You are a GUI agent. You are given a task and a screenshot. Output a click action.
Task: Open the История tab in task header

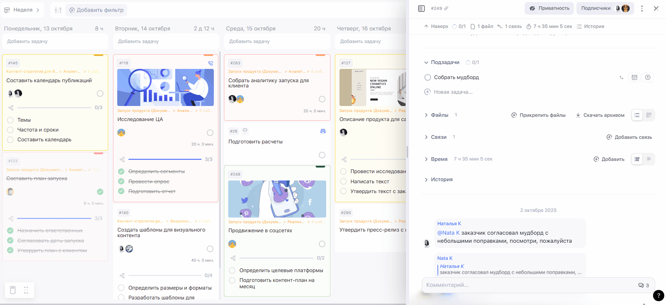coord(590,26)
